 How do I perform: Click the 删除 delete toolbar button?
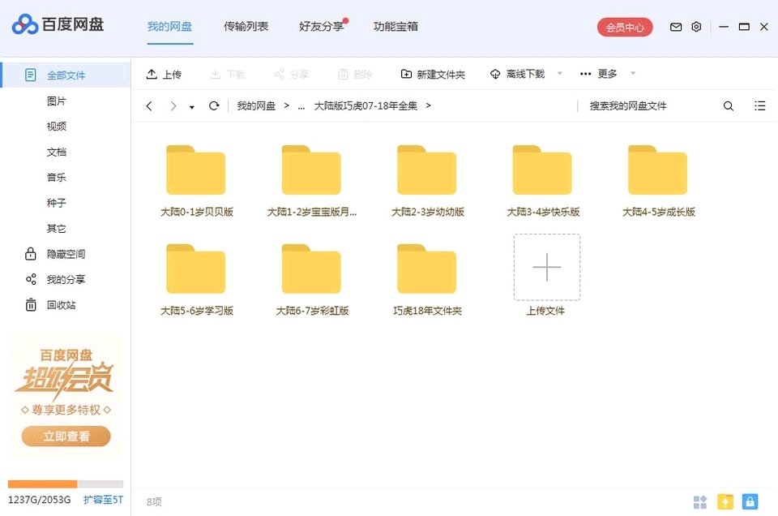pos(355,75)
